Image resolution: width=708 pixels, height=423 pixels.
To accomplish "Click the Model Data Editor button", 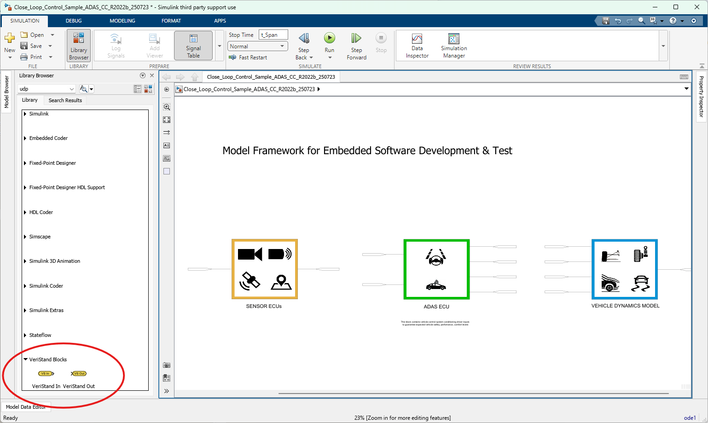I will (26, 407).
